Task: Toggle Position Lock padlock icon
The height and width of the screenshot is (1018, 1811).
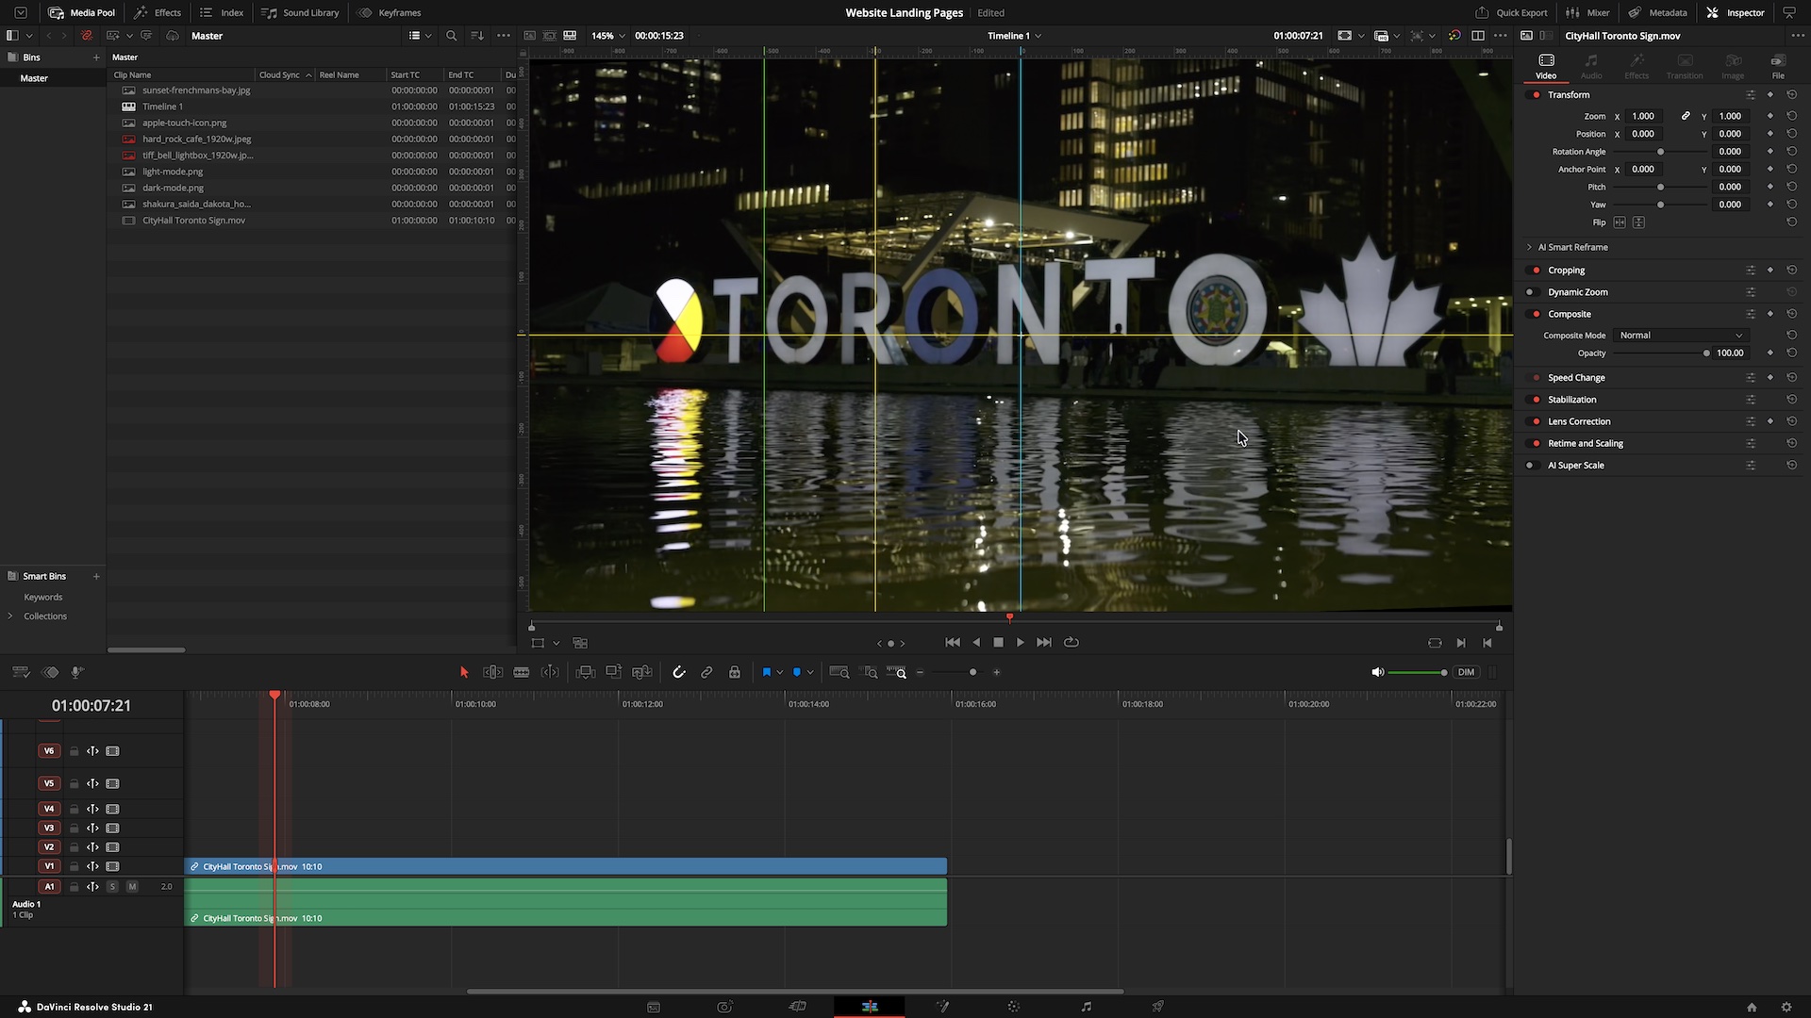Action: point(734,672)
